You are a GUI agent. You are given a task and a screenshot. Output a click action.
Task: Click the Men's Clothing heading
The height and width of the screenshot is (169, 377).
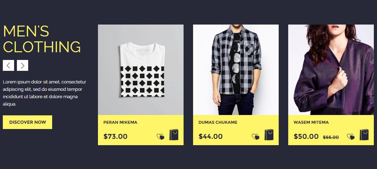tap(42, 39)
